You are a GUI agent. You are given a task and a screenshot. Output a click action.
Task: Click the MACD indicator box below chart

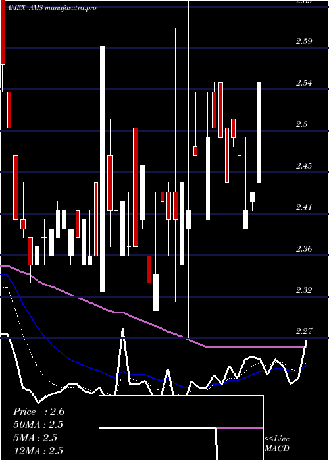pyautogui.click(x=181, y=428)
